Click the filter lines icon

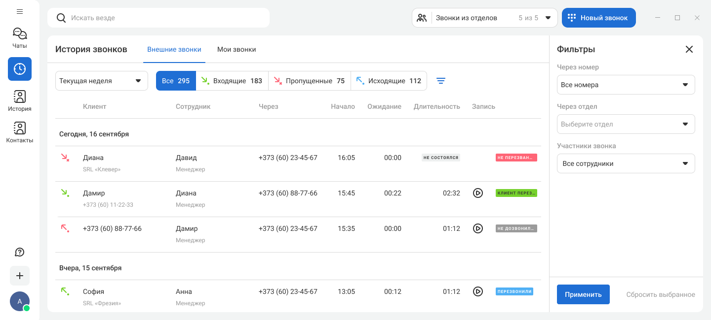pyautogui.click(x=441, y=81)
